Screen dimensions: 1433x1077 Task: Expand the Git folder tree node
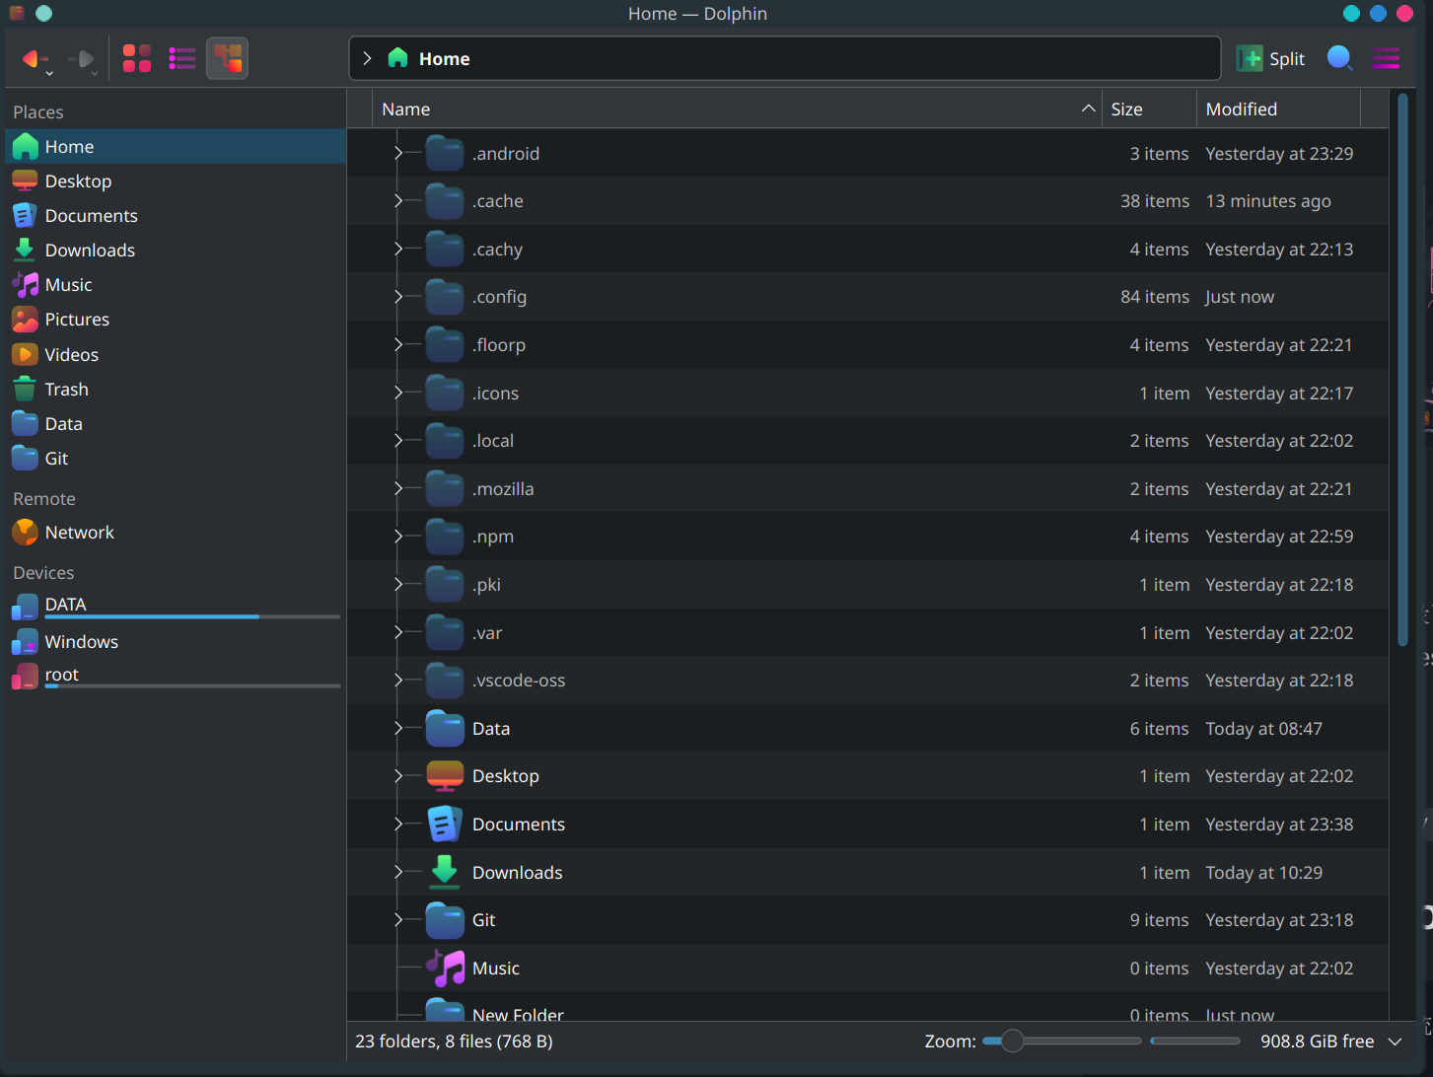(398, 920)
